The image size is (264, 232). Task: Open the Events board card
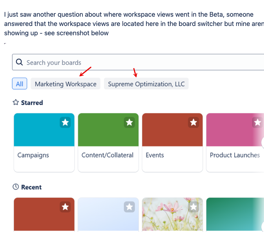[x=172, y=142]
